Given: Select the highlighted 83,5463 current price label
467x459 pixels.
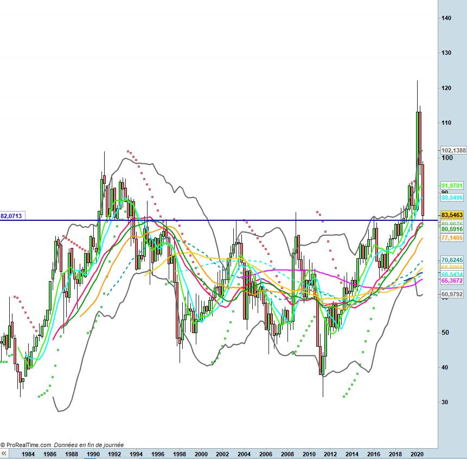Looking at the screenshot, I should [452, 215].
